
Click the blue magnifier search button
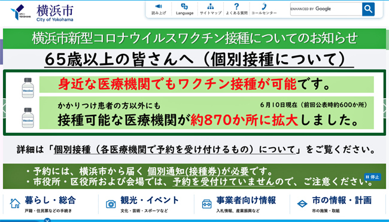368,10
